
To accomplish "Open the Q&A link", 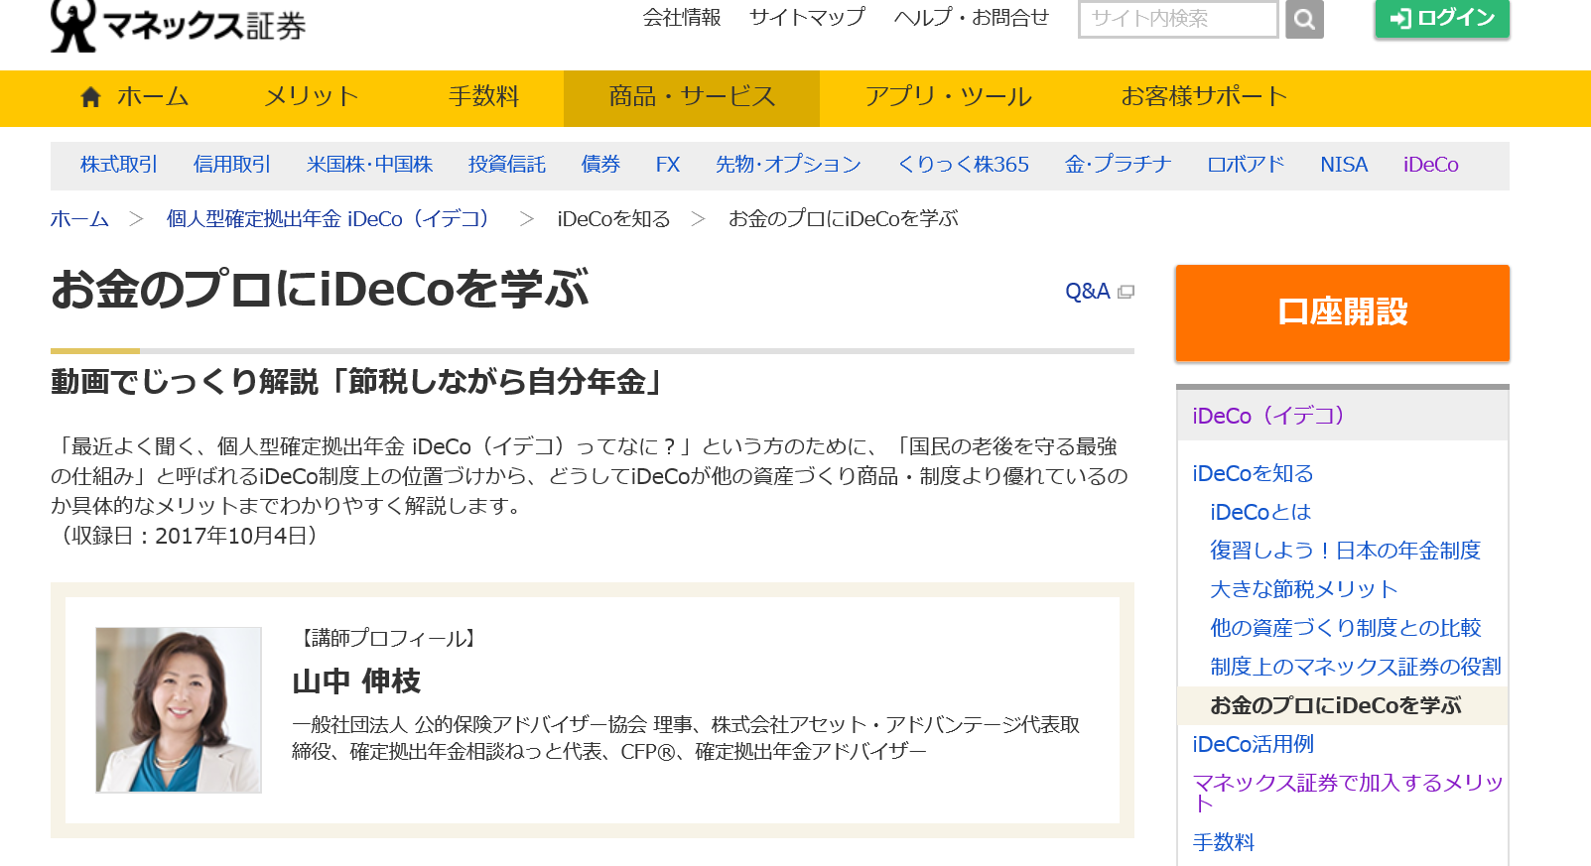I will 1088,292.
